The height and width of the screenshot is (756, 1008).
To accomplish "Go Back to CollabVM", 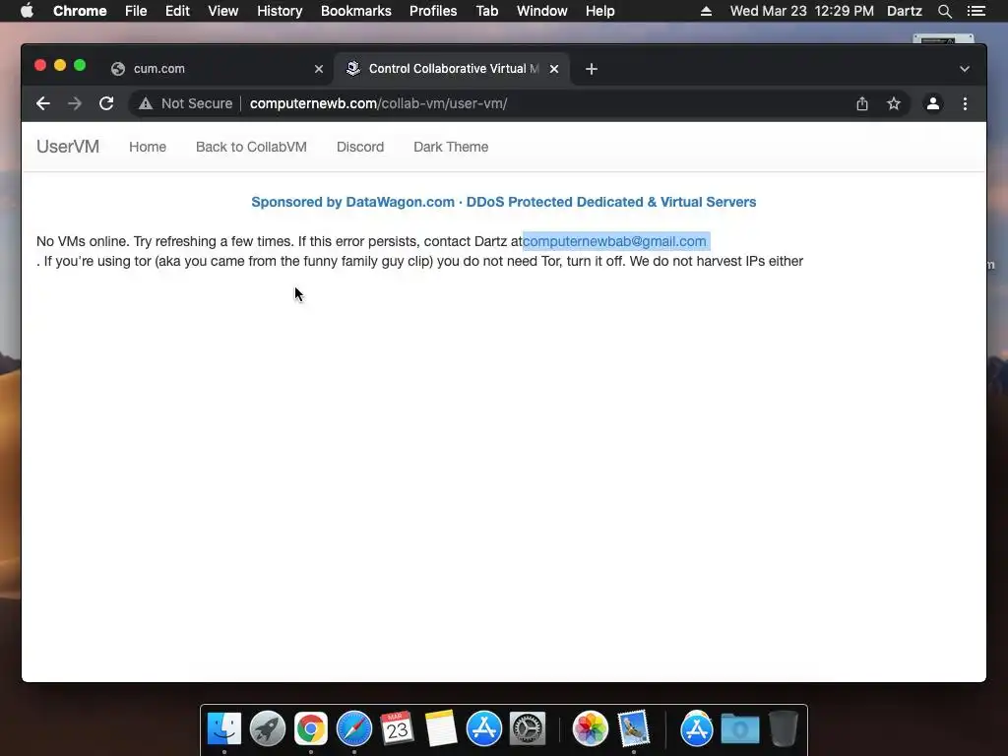I will point(251,147).
